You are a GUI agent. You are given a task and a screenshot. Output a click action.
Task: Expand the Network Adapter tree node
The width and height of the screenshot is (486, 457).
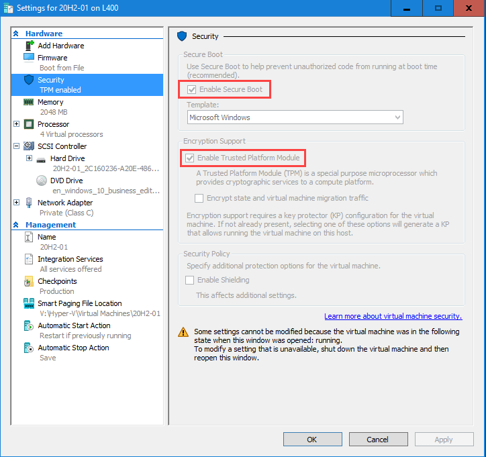coord(16,202)
